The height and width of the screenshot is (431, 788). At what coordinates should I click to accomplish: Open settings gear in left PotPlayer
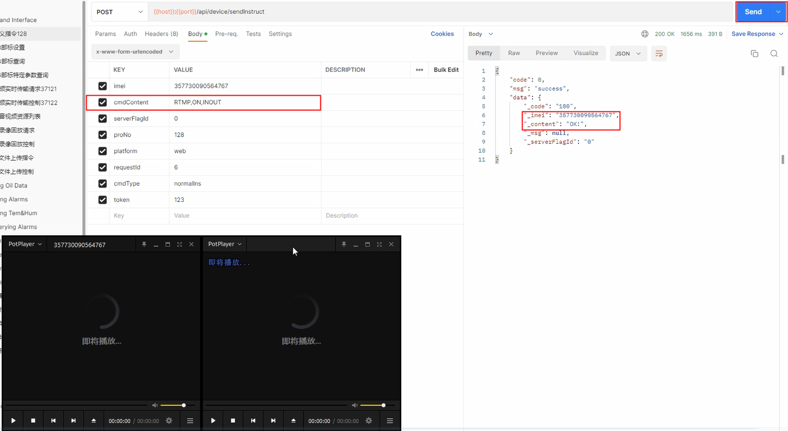169,421
